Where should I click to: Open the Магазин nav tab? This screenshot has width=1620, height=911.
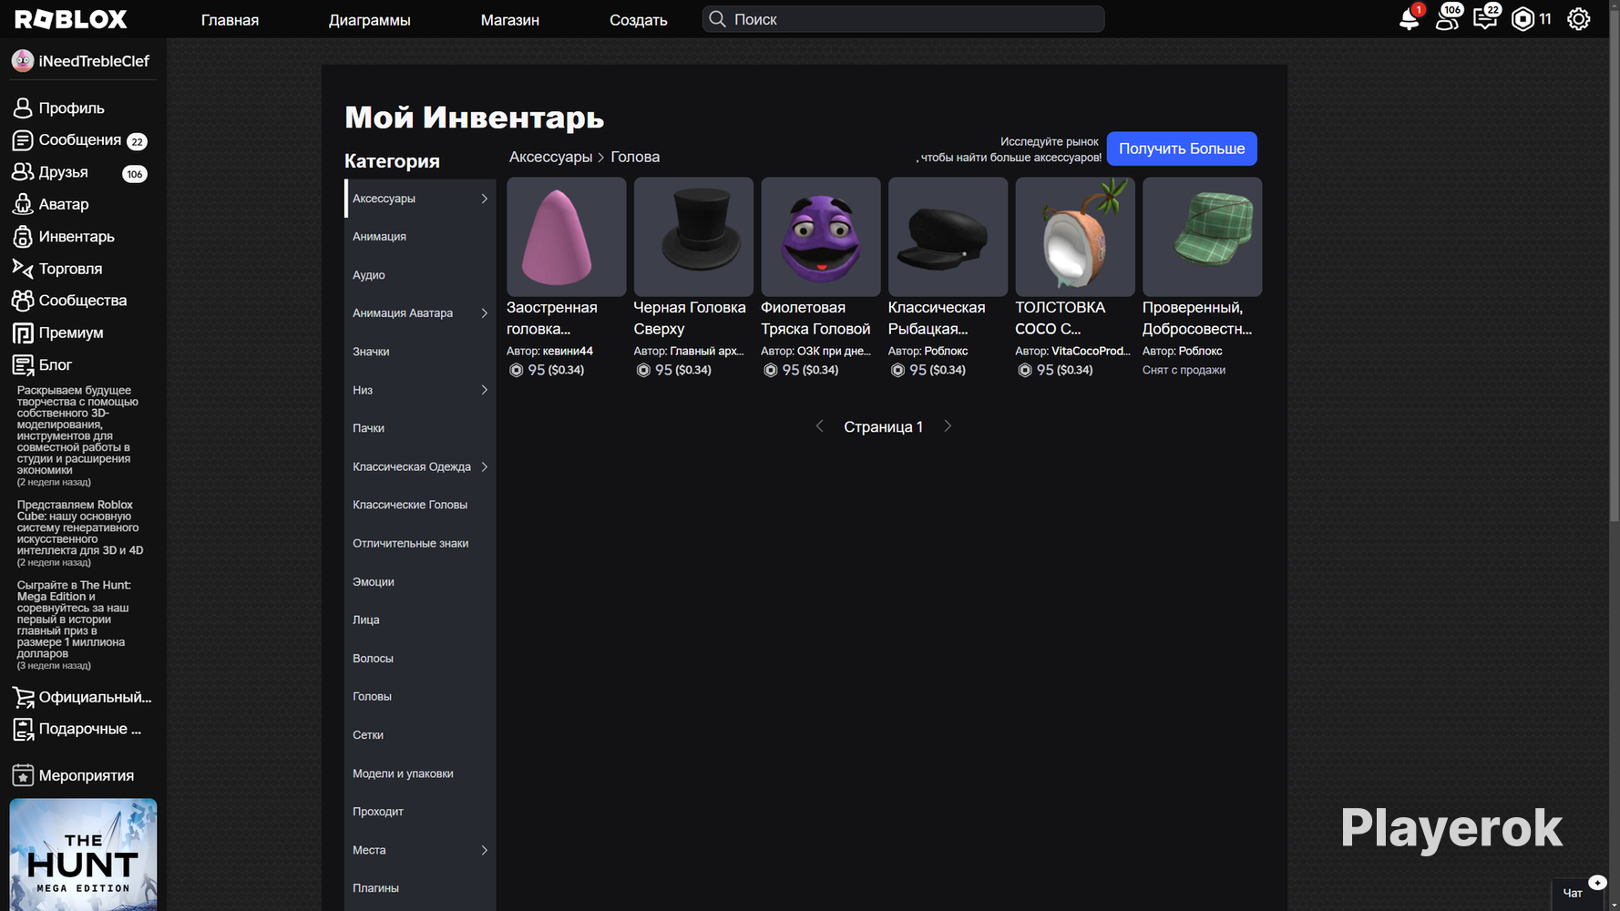coord(510,20)
